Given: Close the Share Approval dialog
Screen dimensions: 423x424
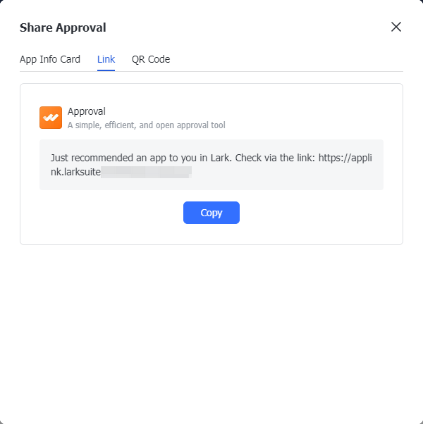Looking at the screenshot, I should tap(396, 27).
